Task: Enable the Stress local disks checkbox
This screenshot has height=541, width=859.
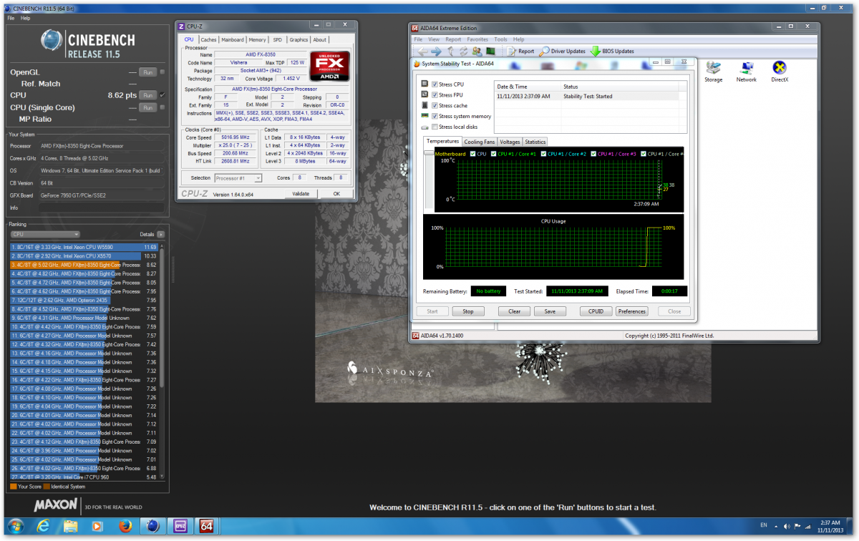Action: (x=435, y=127)
